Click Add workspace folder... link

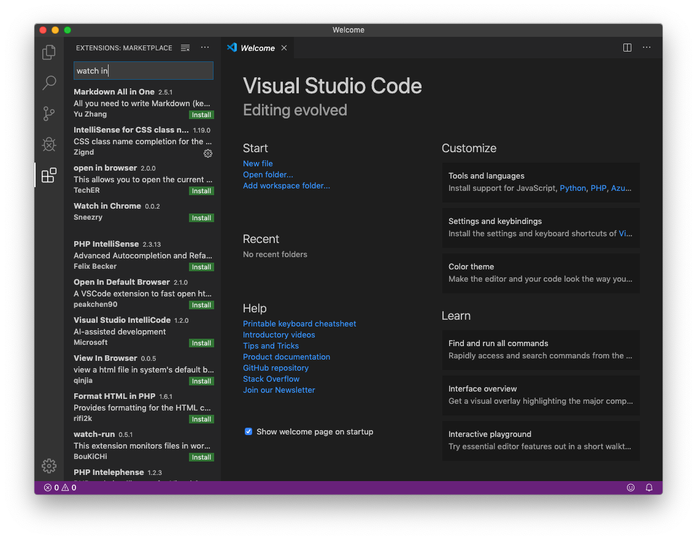[x=287, y=186]
